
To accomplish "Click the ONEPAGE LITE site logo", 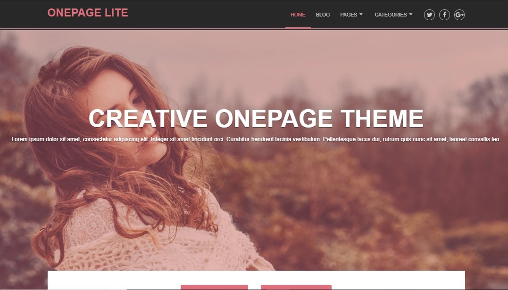I will pyautogui.click(x=88, y=13).
